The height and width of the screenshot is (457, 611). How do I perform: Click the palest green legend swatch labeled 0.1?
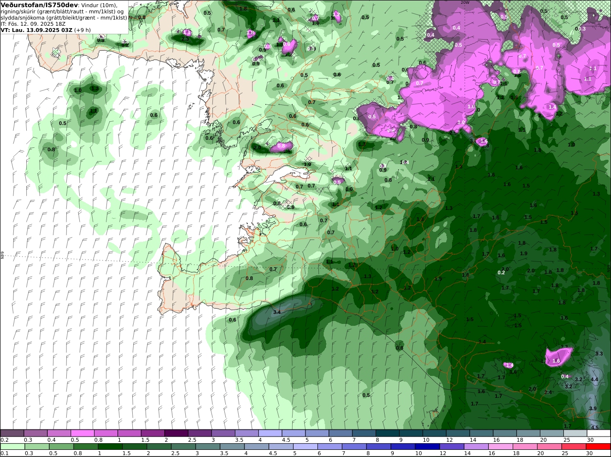pyautogui.click(x=12, y=447)
